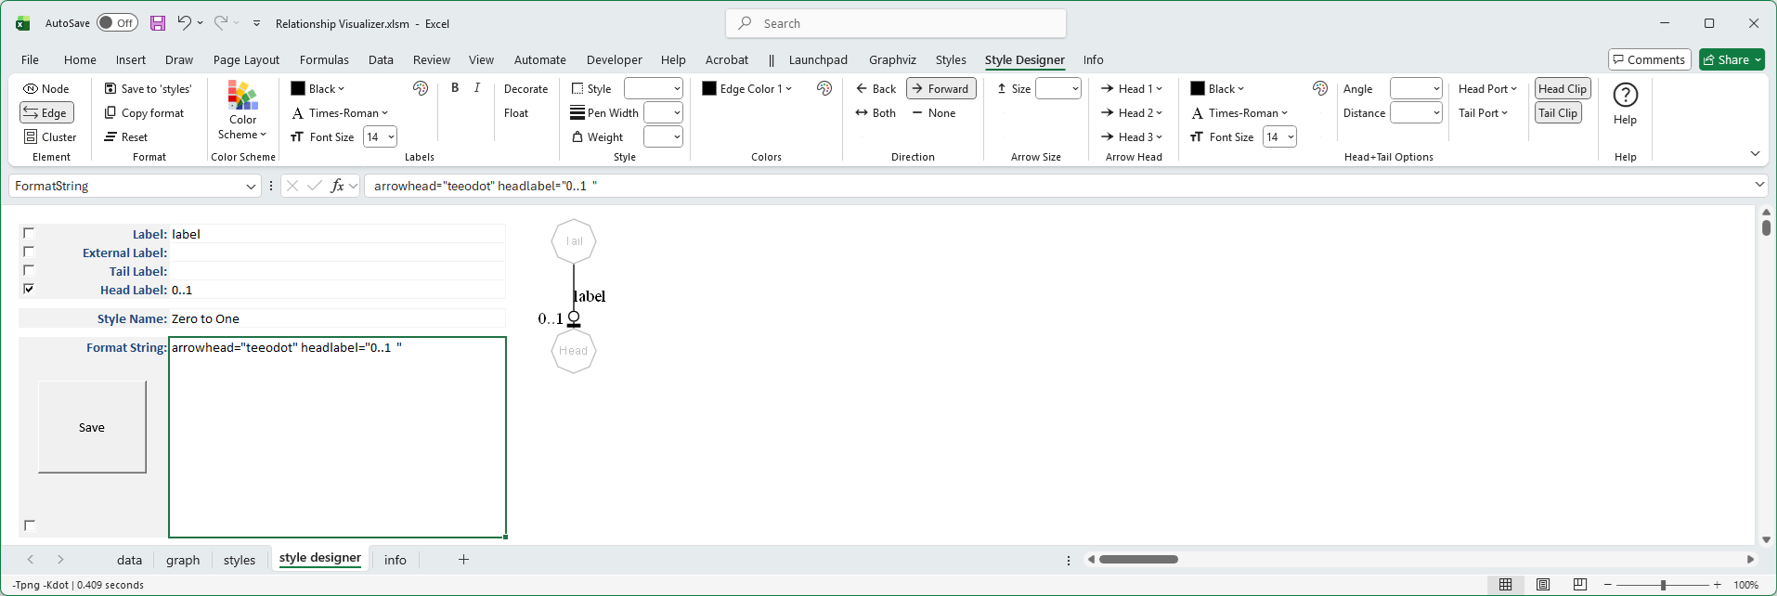Click the Save icon in title bar
The image size is (1777, 596).
[158, 23]
